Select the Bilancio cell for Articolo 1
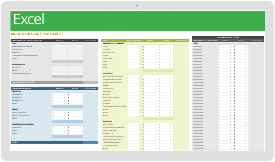This screenshot has height=162, width=275. pos(225,46)
